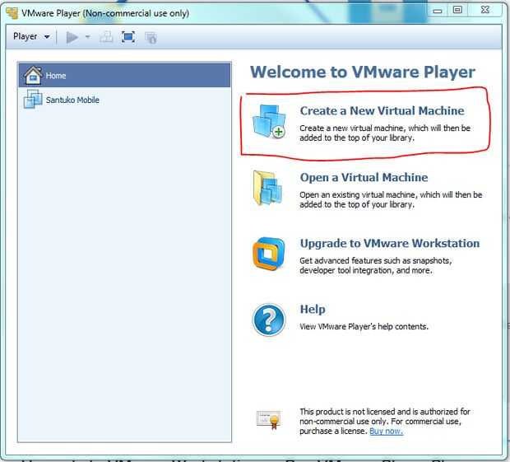Click the Help question mark icon
The image size is (510, 462).
click(x=269, y=320)
